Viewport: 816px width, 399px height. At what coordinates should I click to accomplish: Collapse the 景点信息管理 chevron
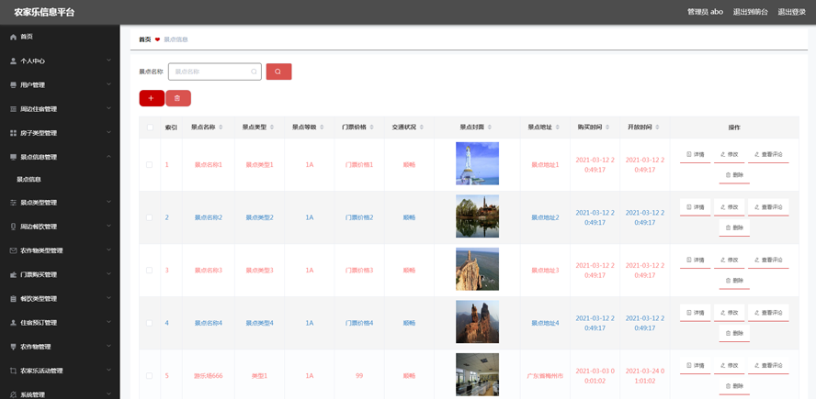click(x=108, y=156)
